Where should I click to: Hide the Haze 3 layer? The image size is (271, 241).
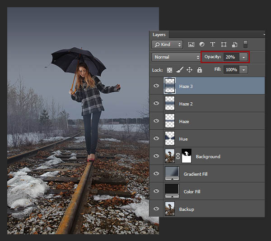(156, 86)
